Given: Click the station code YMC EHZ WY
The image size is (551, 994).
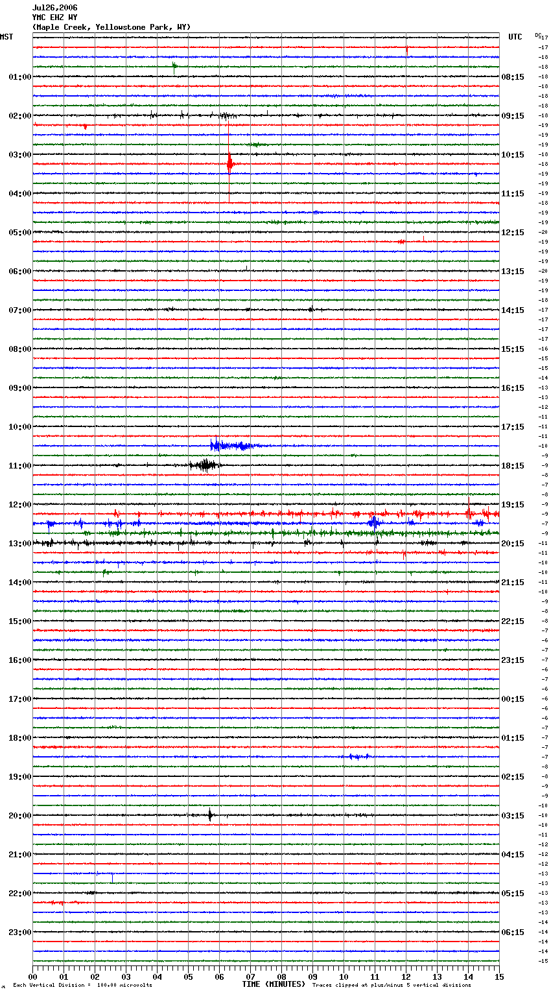Looking at the screenshot, I should click(55, 17).
